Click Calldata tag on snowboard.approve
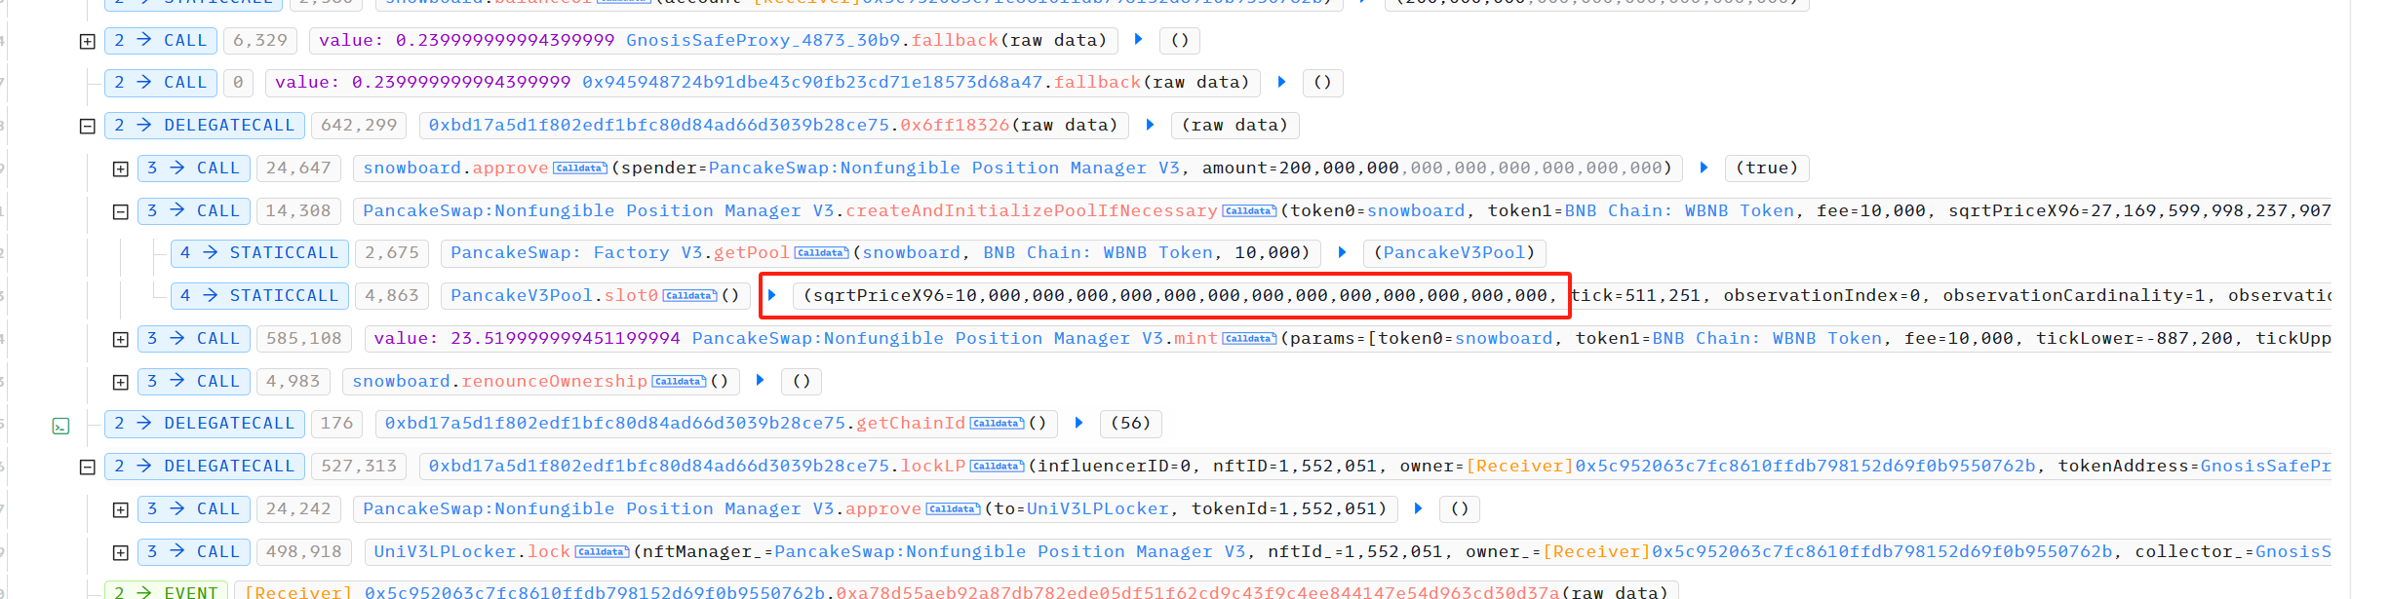 point(580,168)
